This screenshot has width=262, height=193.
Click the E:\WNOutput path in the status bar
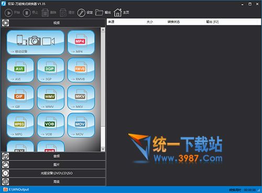(x=19, y=189)
